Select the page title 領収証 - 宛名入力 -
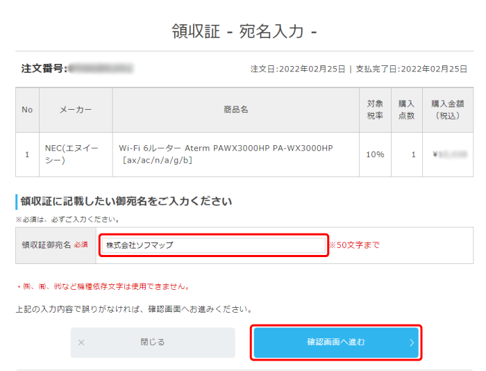This screenshot has height=371, width=486. [x=244, y=31]
